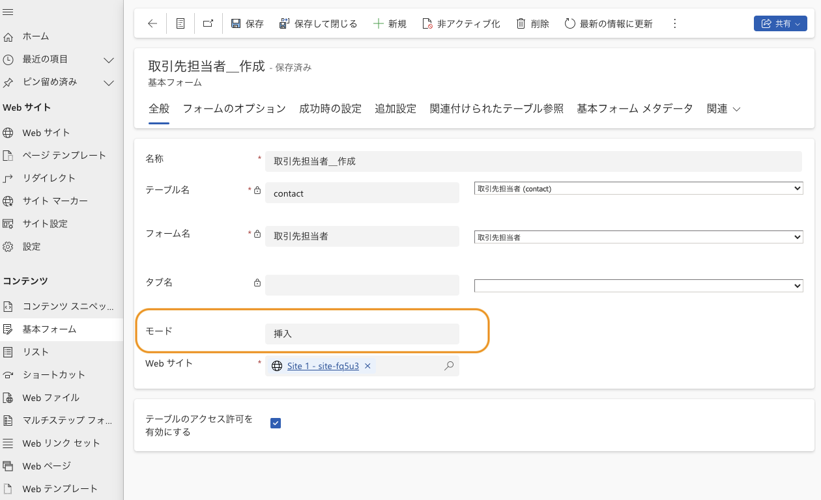Click the open in new window icon
821x500 pixels.
[x=208, y=24]
